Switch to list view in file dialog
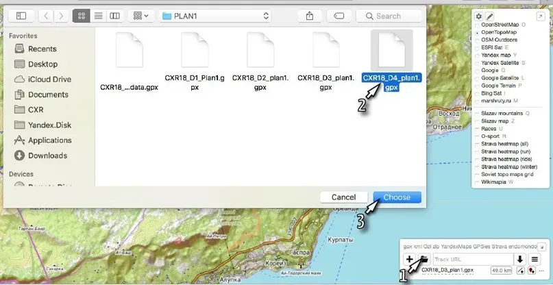This screenshot has height=285, width=553. click(x=99, y=16)
